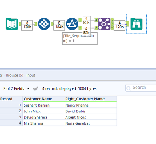
Task: Click the Text Input tool's output anchor
Action: coord(20,24)
